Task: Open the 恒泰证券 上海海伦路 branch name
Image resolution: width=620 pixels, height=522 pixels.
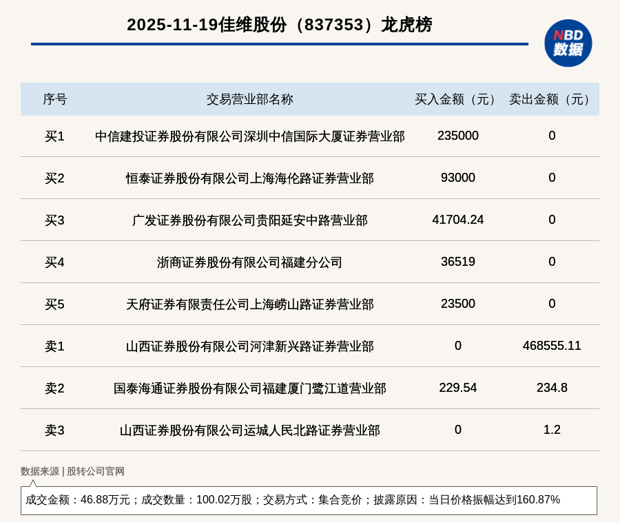Action: pyautogui.click(x=249, y=178)
